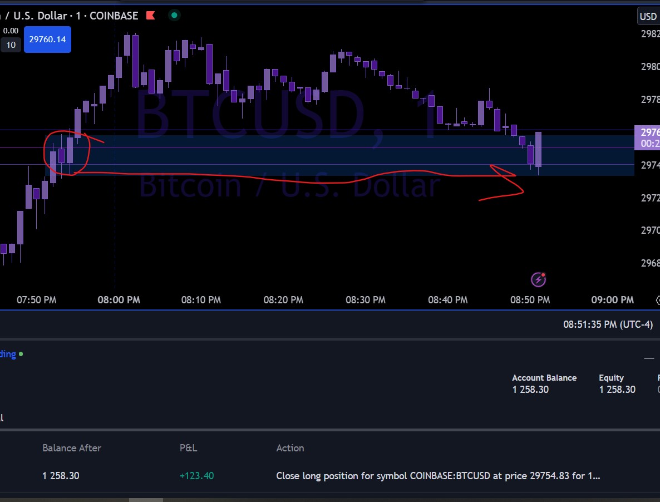660x502 pixels.
Task: Click the 09:00 PM time axis label
Action: 613,300
